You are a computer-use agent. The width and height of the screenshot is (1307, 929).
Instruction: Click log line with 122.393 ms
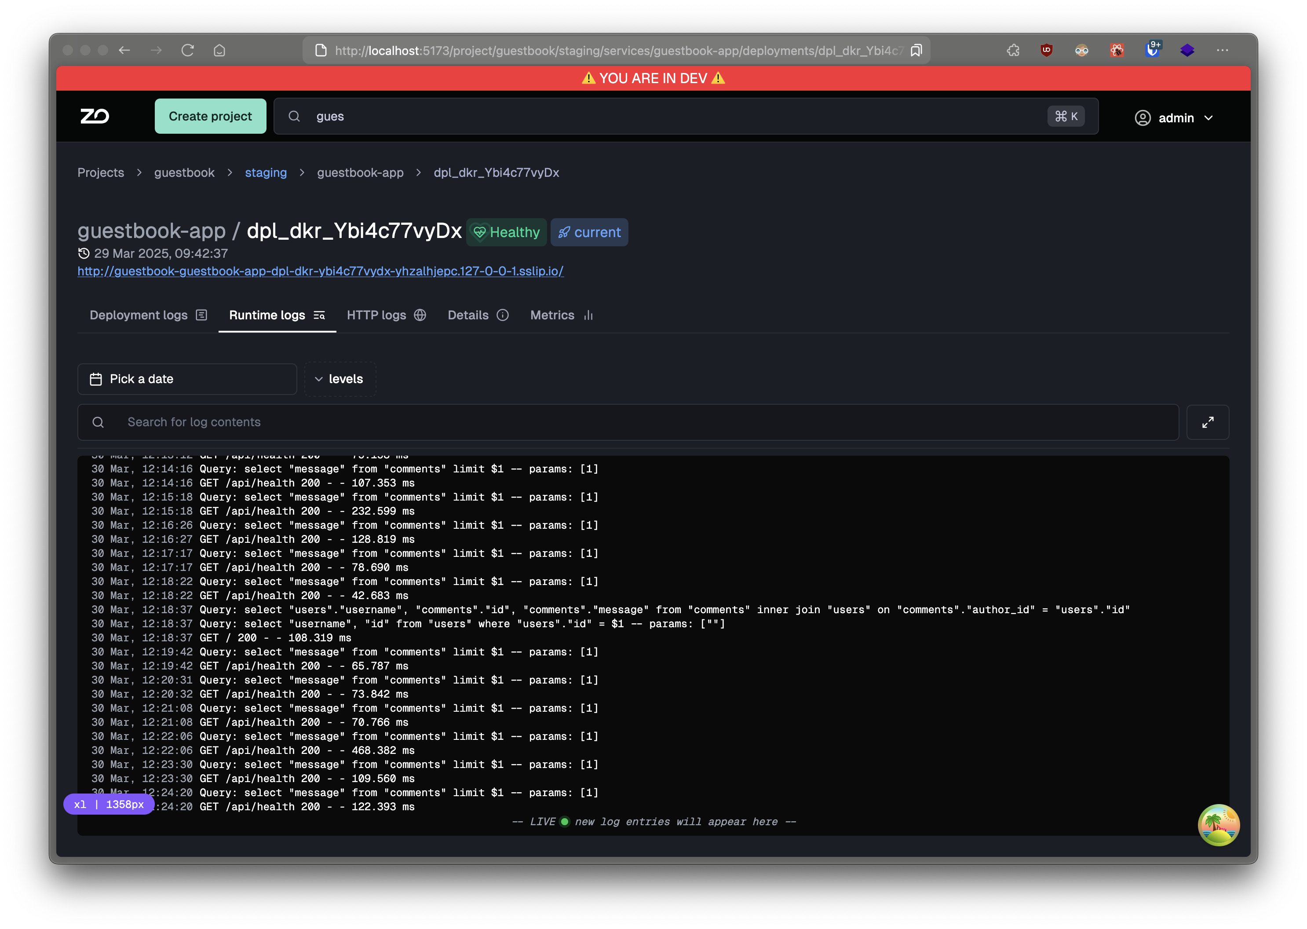[253, 807]
